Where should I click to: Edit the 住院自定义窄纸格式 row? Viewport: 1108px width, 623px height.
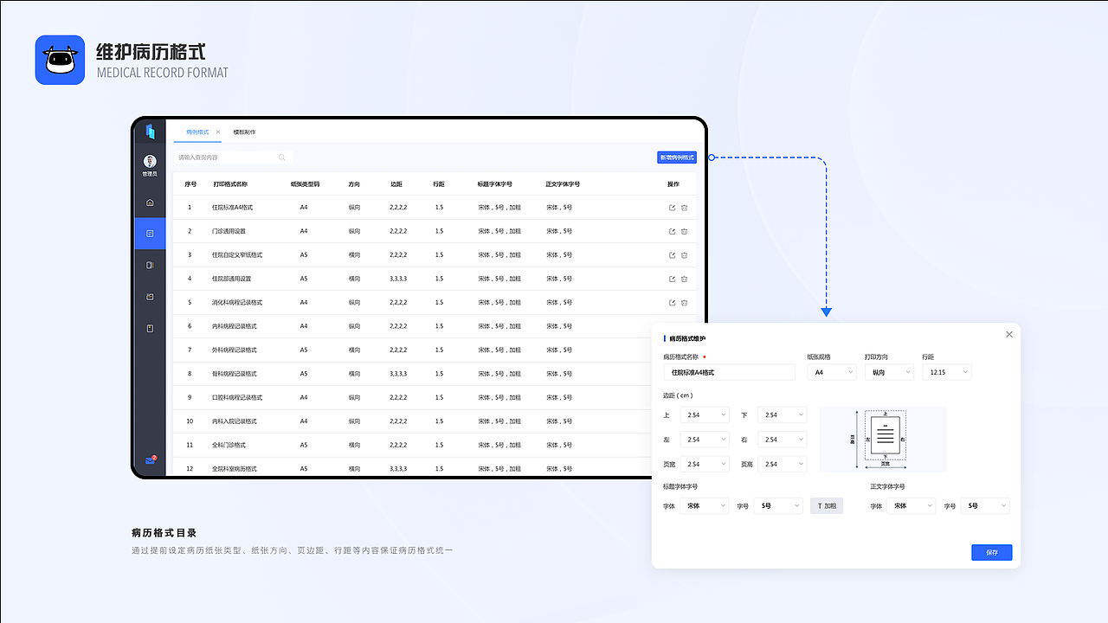tap(672, 255)
